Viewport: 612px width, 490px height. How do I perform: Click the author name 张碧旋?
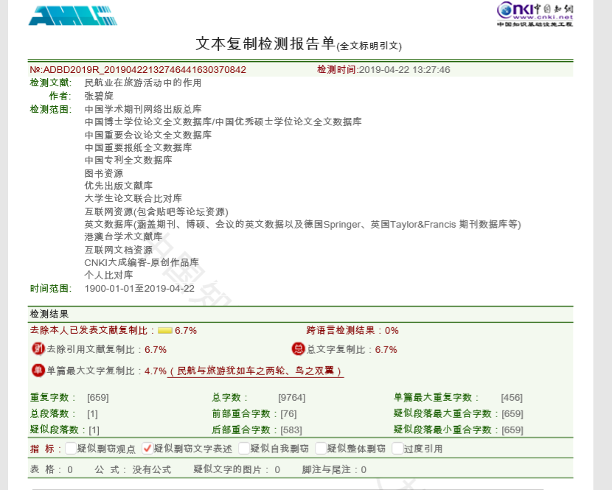[99, 96]
